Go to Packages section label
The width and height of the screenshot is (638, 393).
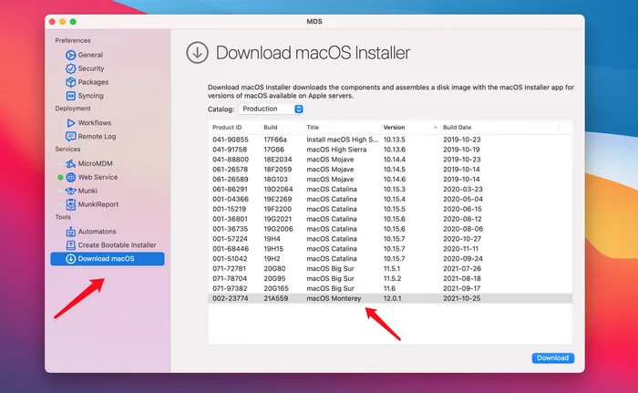point(93,82)
